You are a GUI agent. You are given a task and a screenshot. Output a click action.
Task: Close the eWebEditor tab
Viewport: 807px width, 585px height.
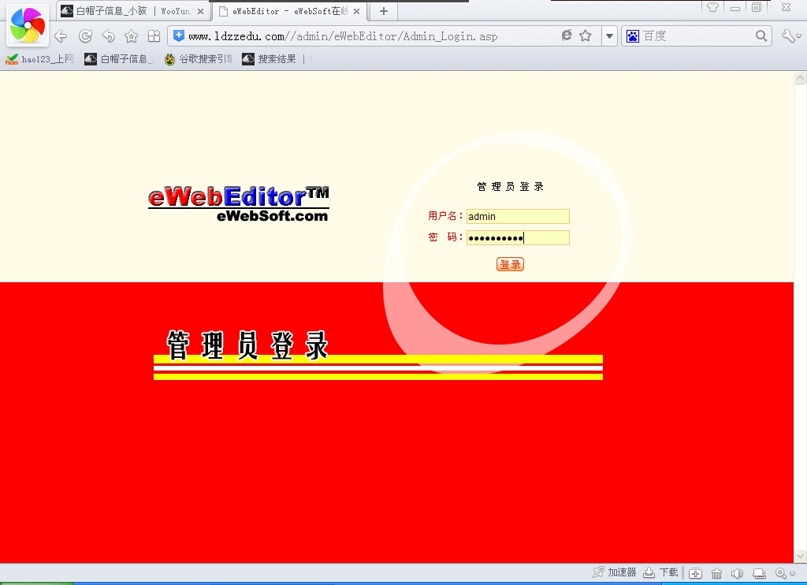pos(357,11)
